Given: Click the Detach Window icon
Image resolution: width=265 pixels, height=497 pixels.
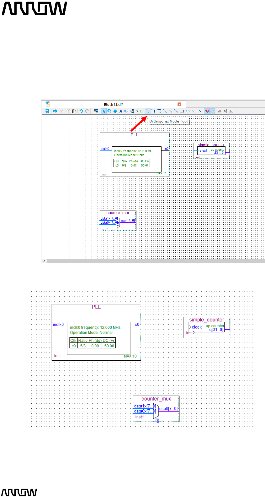Looking at the screenshot, I should click(x=96, y=111).
